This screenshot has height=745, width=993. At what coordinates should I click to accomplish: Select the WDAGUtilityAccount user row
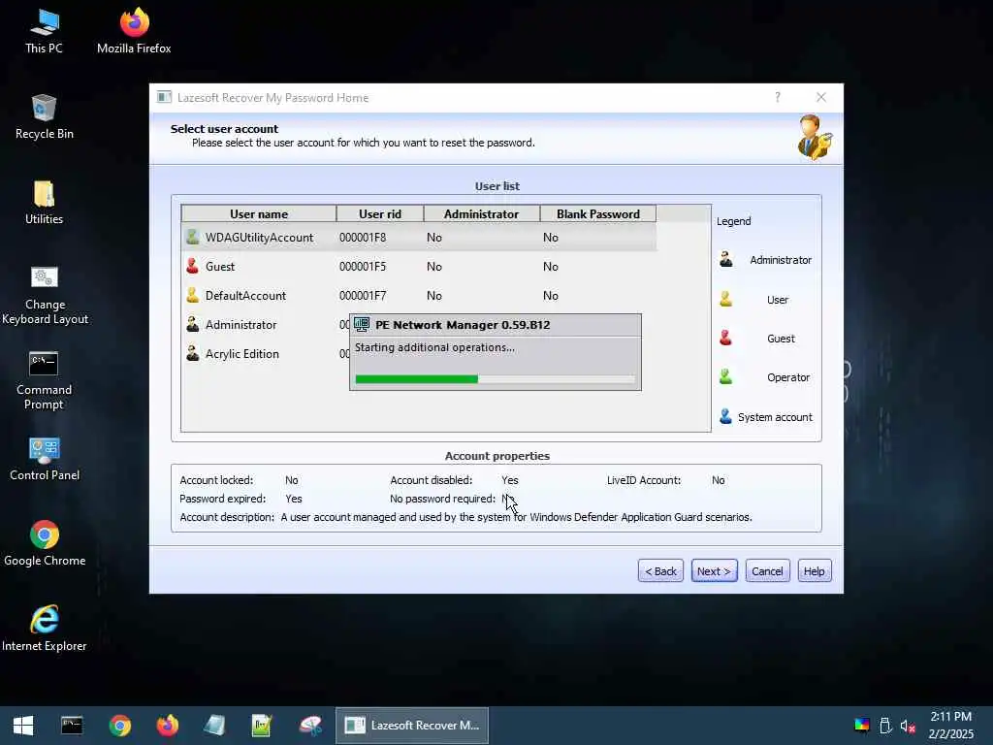pyautogui.click(x=418, y=238)
